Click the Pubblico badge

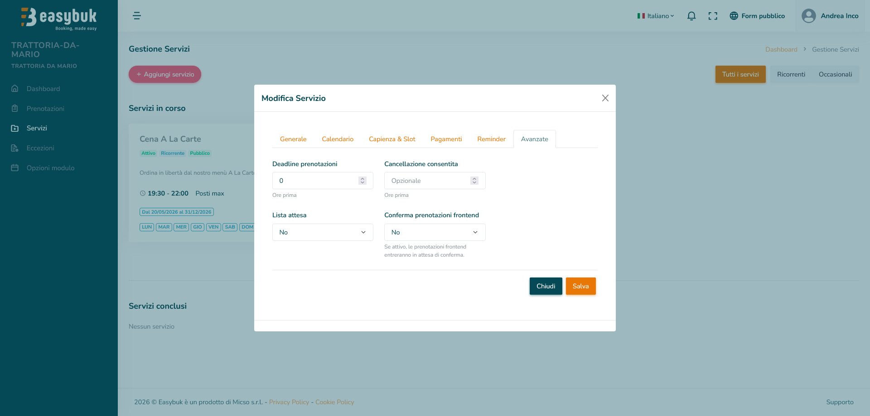pyautogui.click(x=200, y=153)
